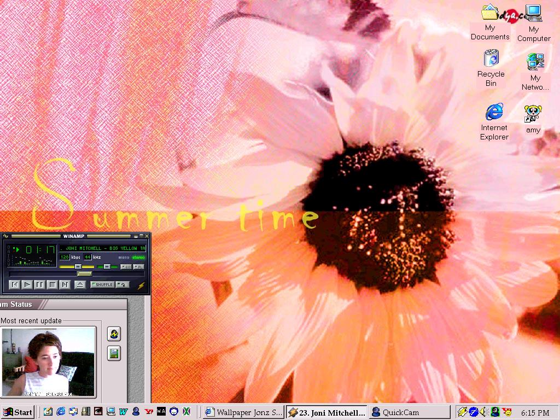Go to previous track in Winamp

pos(15,284)
